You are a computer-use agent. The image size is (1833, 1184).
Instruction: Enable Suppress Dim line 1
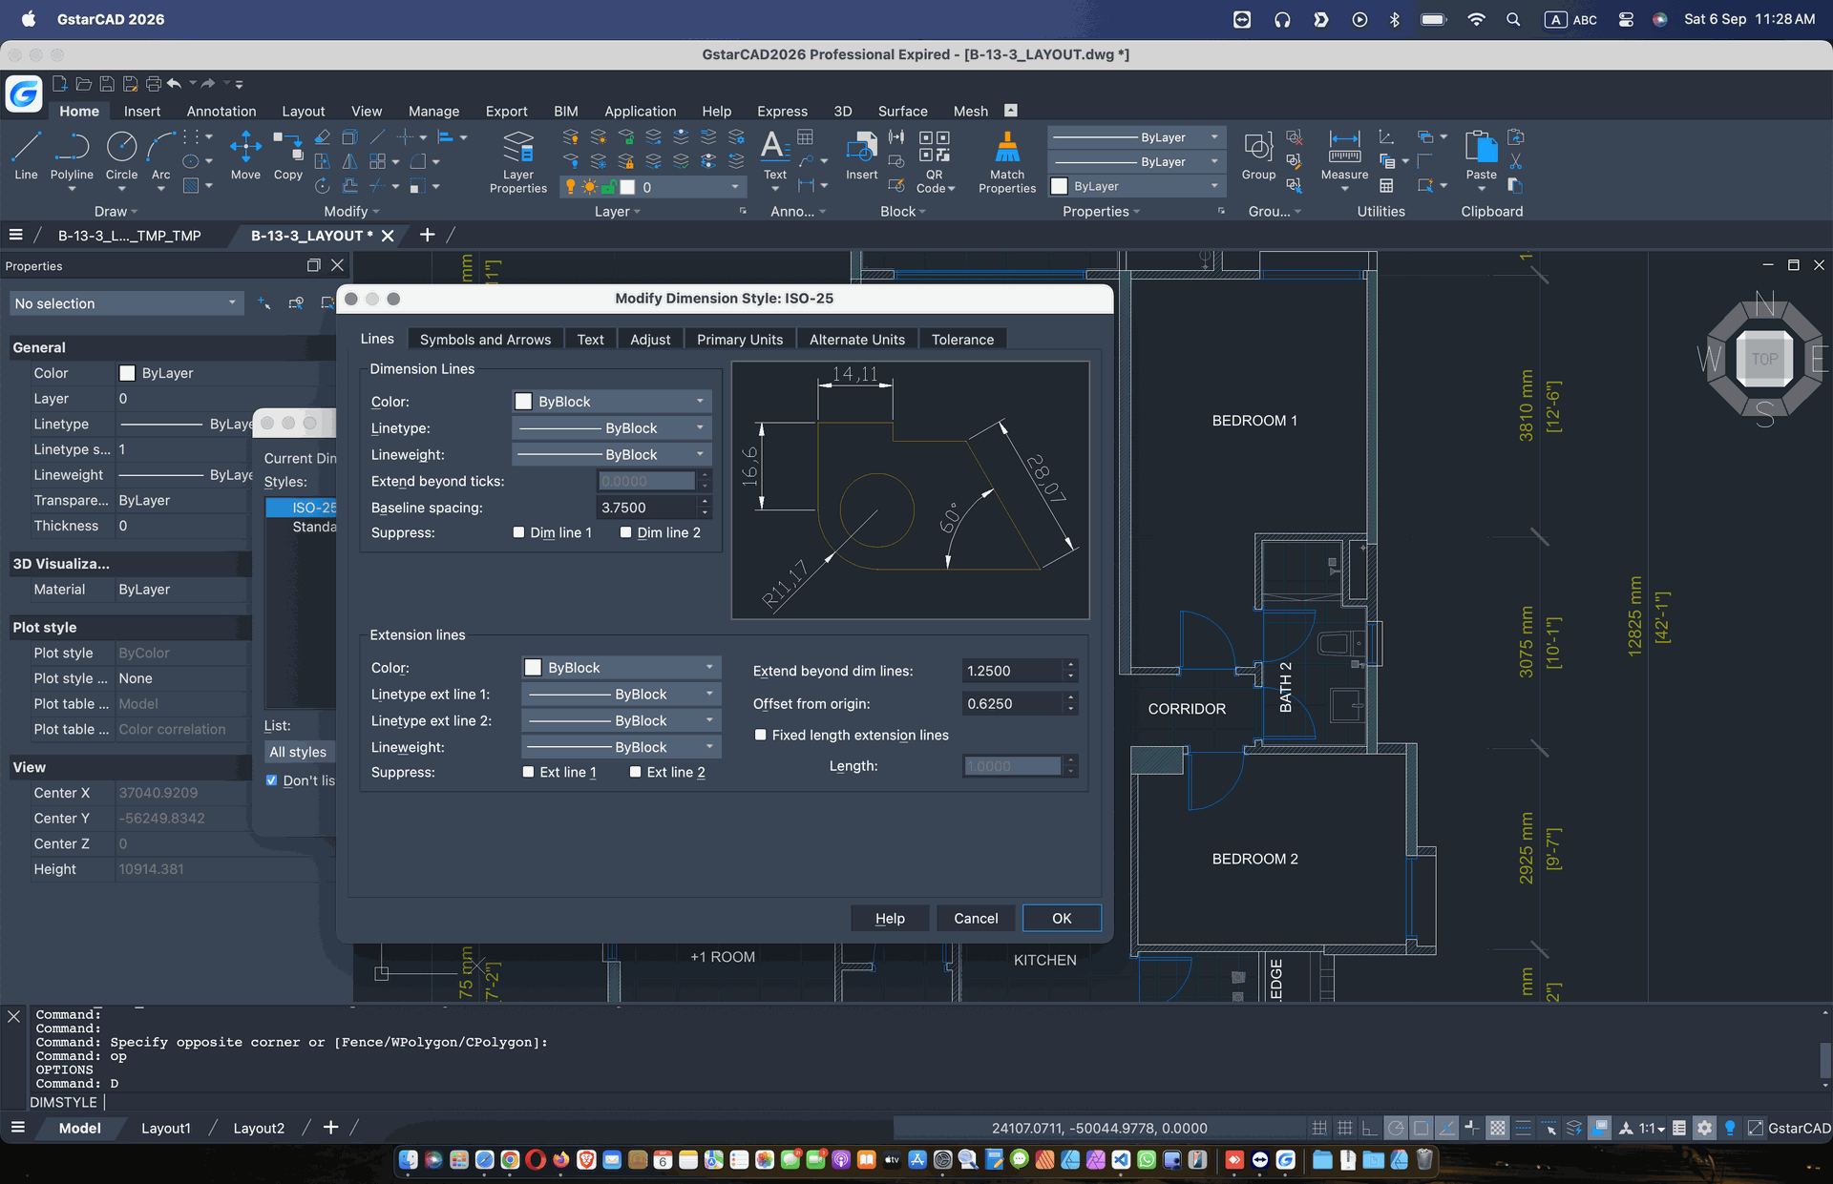(x=518, y=532)
